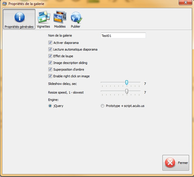Click the Resize speed slider handle

(x=126, y=91)
